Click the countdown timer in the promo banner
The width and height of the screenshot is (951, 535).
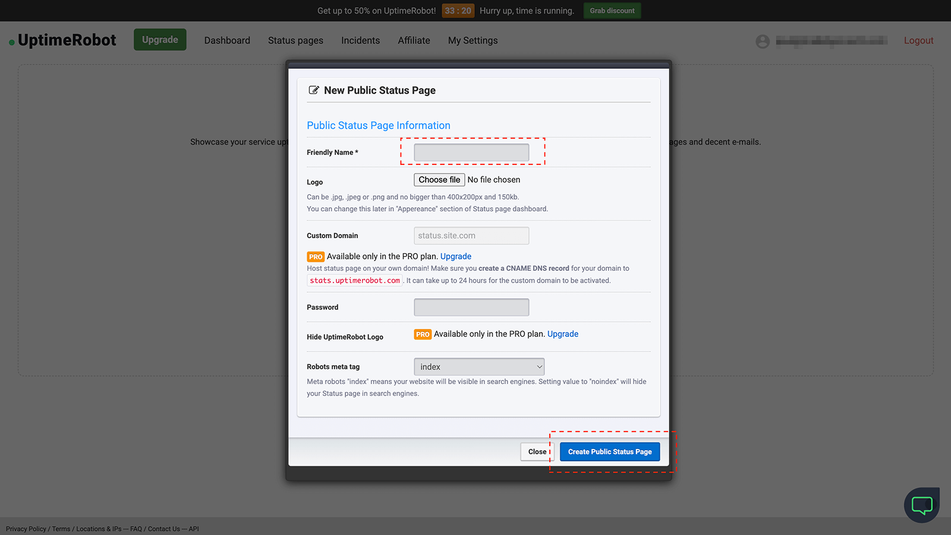458,11
